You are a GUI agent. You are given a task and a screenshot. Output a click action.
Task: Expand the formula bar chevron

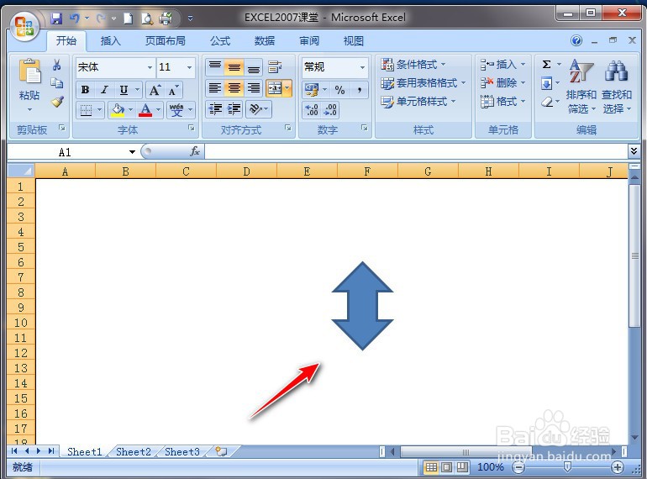click(x=634, y=151)
